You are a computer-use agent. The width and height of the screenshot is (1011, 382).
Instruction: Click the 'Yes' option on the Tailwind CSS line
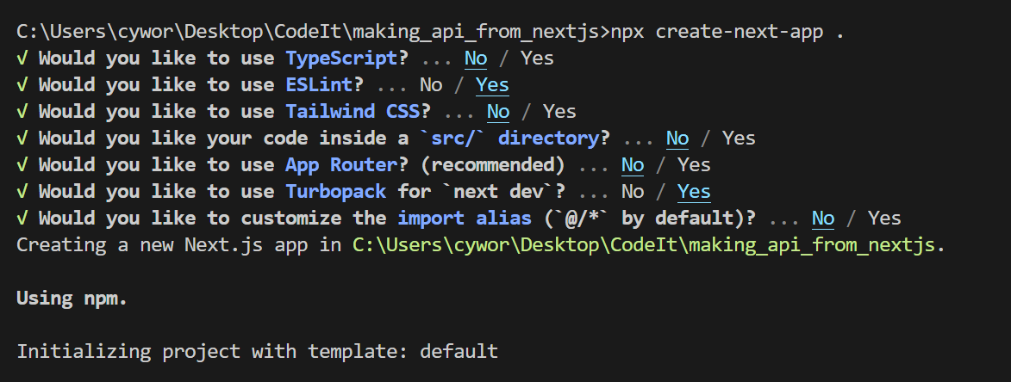click(x=559, y=112)
